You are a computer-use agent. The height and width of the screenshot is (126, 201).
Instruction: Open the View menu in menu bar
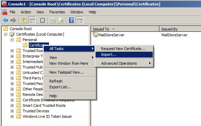tap(40, 12)
